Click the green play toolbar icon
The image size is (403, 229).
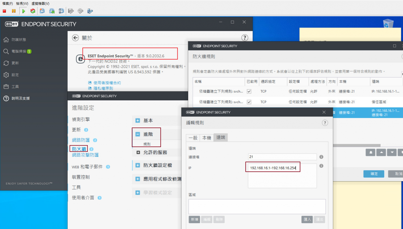point(23,11)
